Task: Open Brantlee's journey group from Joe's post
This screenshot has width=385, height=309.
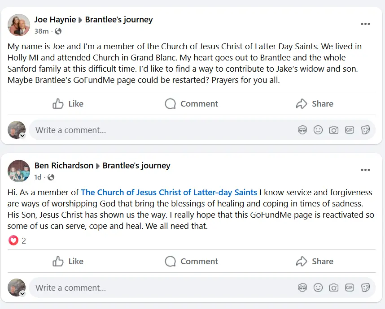Action: 119,20
